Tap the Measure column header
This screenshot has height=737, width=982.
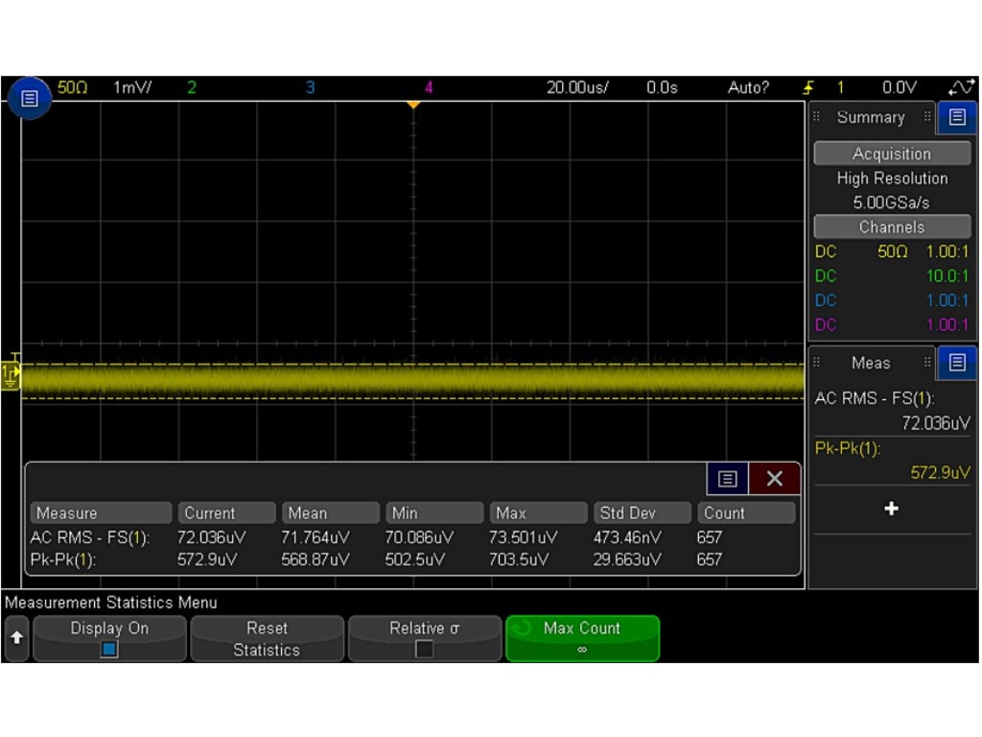[101, 512]
